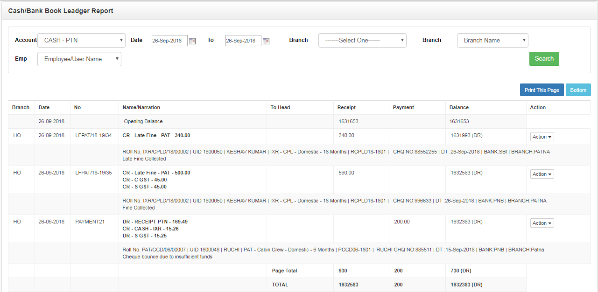Click the To date input field
598x292 pixels.
tap(243, 41)
